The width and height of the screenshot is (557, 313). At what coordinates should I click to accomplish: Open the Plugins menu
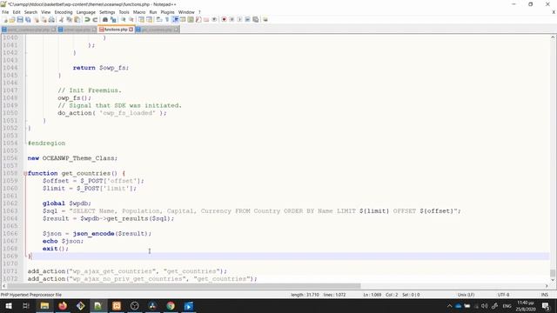(x=167, y=12)
